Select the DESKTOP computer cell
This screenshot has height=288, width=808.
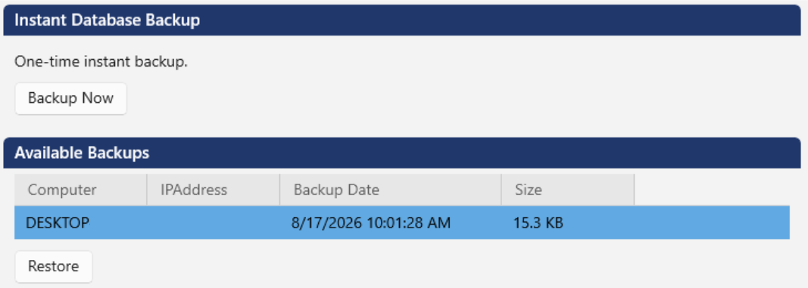tap(80, 223)
